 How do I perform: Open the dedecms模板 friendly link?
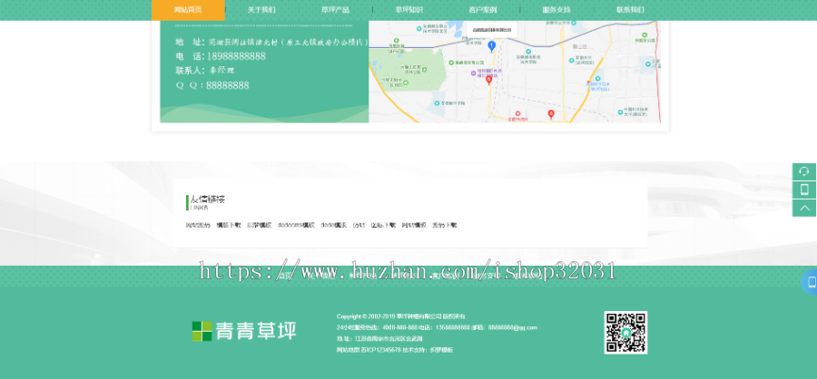[296, 226]
